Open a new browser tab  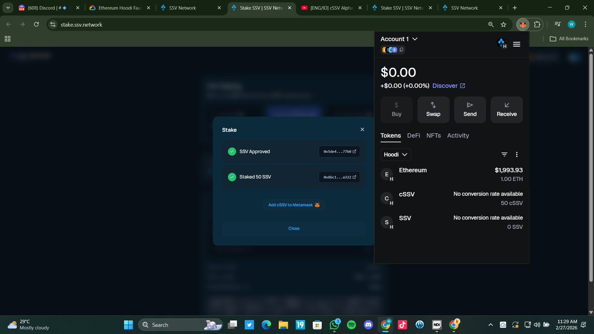pos(515,8)
